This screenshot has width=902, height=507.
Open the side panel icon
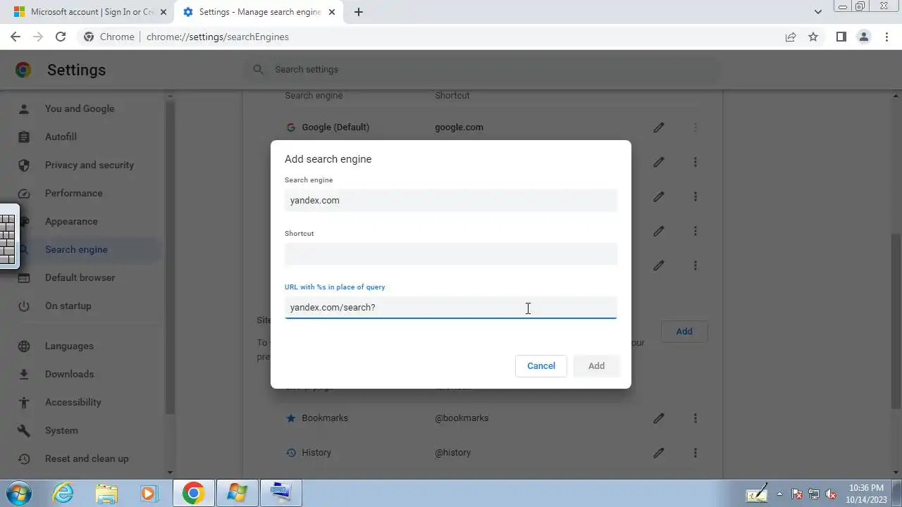tap(841, 37)
